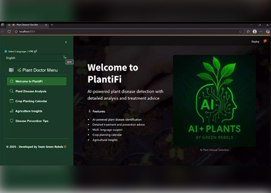Open a new browser tab with plus button
The image size is (271, 193).
[52, 25]
